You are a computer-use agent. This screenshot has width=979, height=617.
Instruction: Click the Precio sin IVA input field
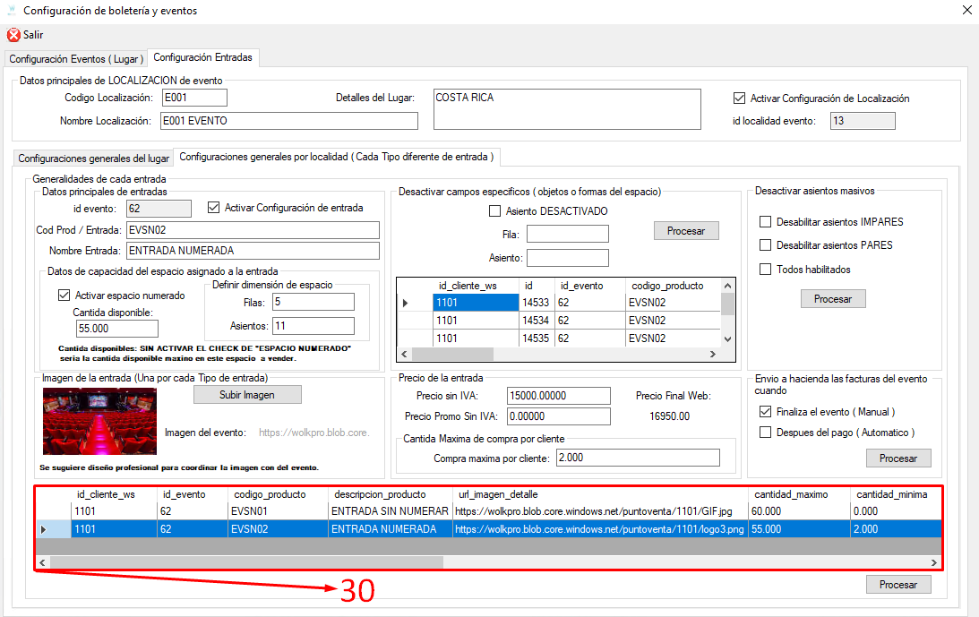click(x=558, y=396)
